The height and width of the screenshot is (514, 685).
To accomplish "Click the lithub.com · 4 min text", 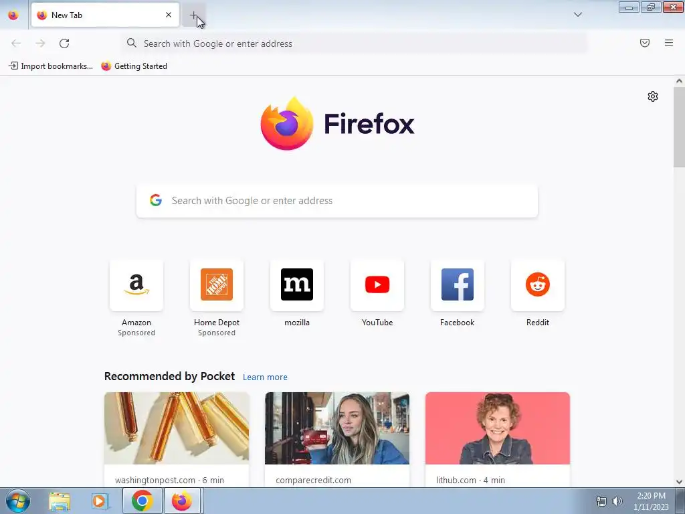I will (470, 480).
